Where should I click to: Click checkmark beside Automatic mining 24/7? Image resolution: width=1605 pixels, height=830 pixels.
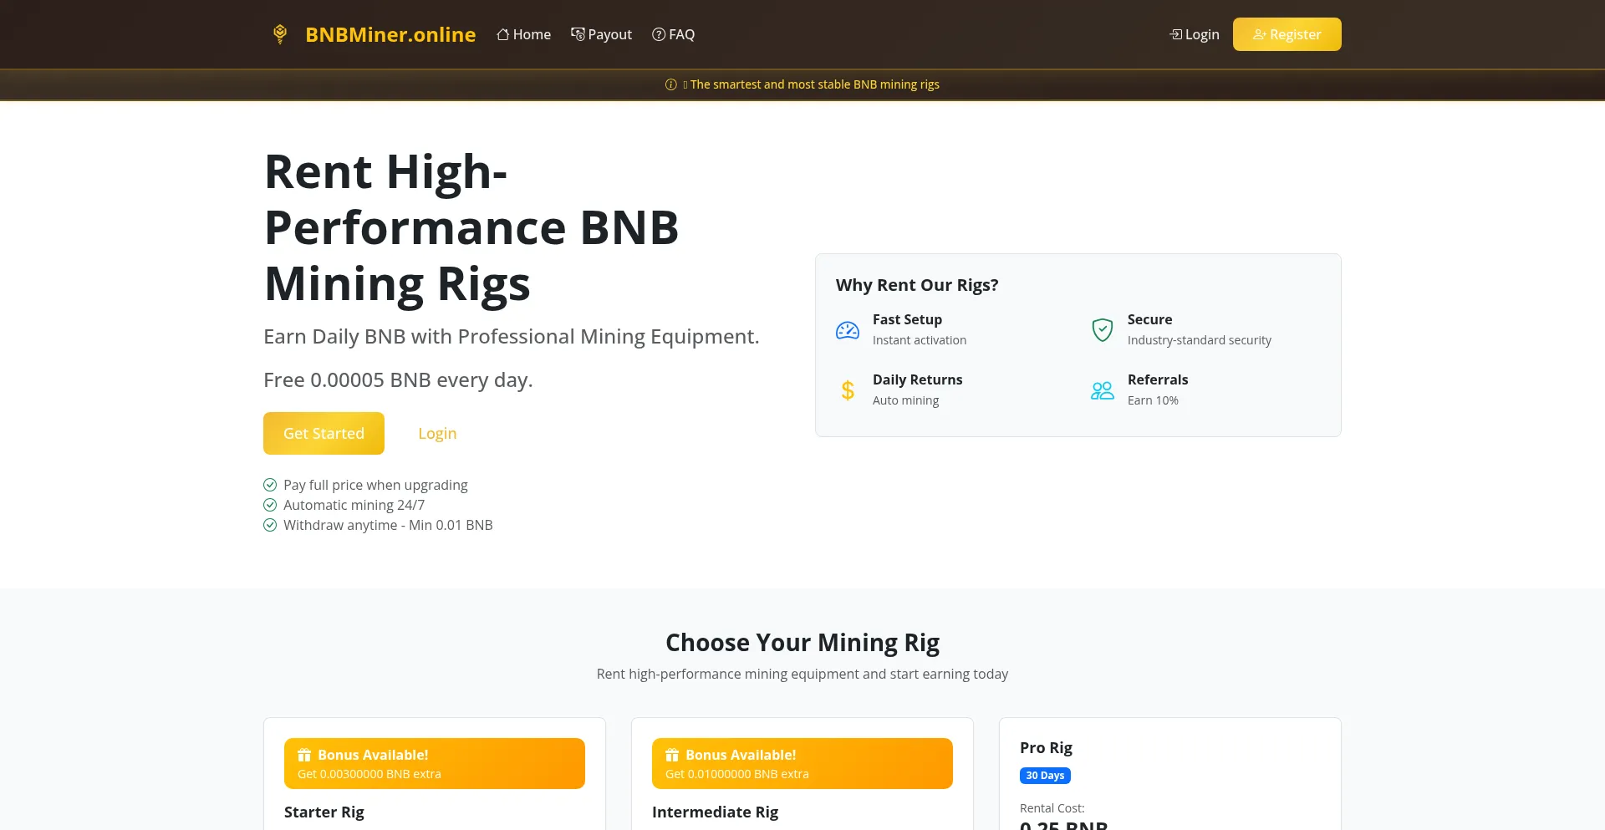270,505
